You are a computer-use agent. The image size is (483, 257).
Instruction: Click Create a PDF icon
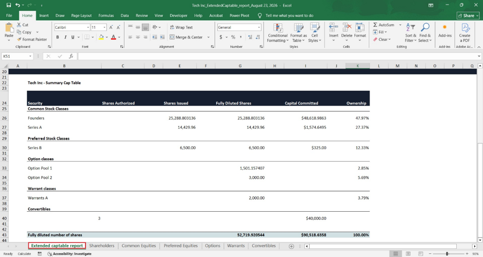click(x=465, y=27)
